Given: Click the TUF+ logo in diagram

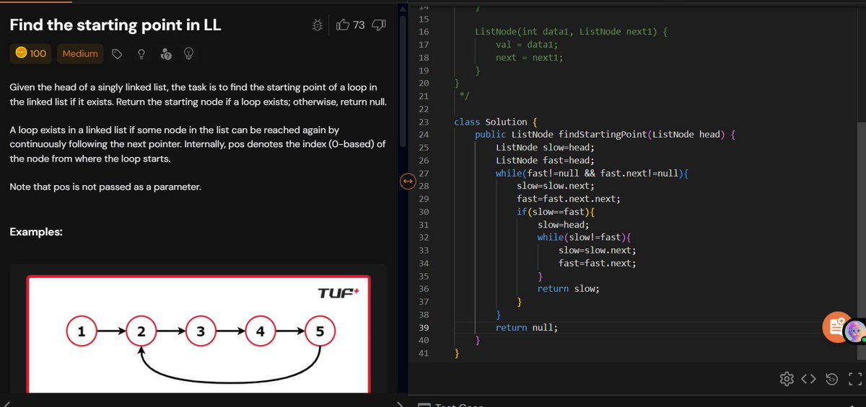Looking at the screenshot, I should 338,292.
